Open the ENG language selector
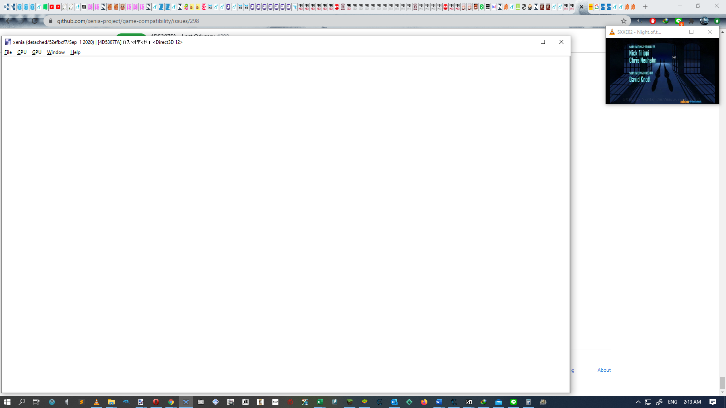Image resolution: width=726 pixels, height=408 pixels. (x=672, y=402)
